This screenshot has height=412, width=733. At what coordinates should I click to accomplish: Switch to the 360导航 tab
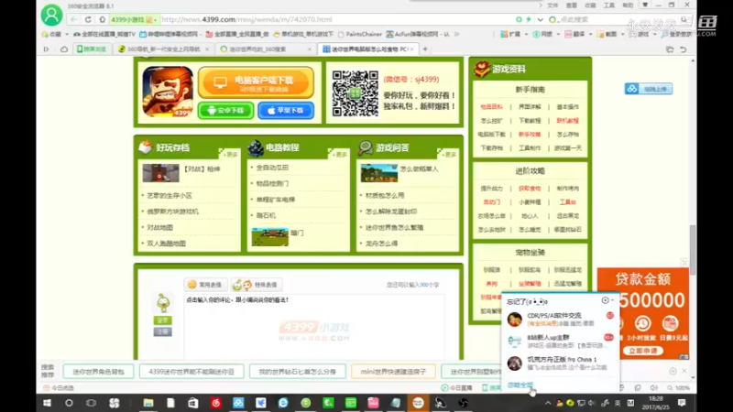162,49
